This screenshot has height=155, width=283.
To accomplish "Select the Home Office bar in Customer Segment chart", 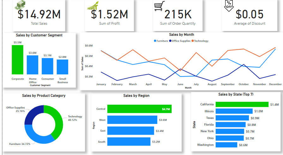I will 33,65.
